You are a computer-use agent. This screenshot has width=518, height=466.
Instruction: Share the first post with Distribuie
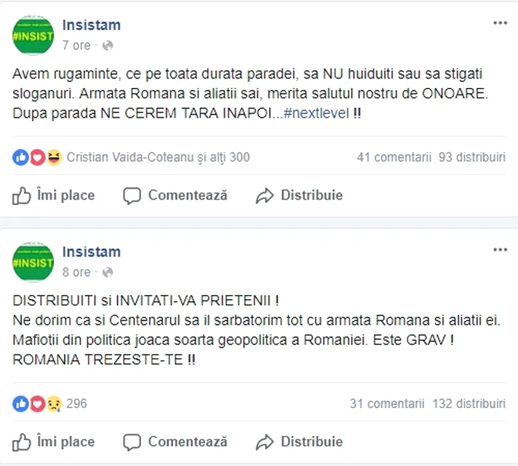300,195
